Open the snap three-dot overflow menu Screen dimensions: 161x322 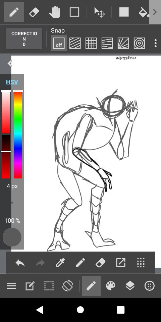[155, 43]
